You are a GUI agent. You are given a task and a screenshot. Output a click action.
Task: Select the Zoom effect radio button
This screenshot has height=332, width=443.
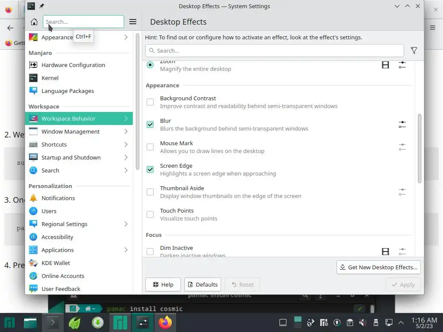click(x=150, y=65)
